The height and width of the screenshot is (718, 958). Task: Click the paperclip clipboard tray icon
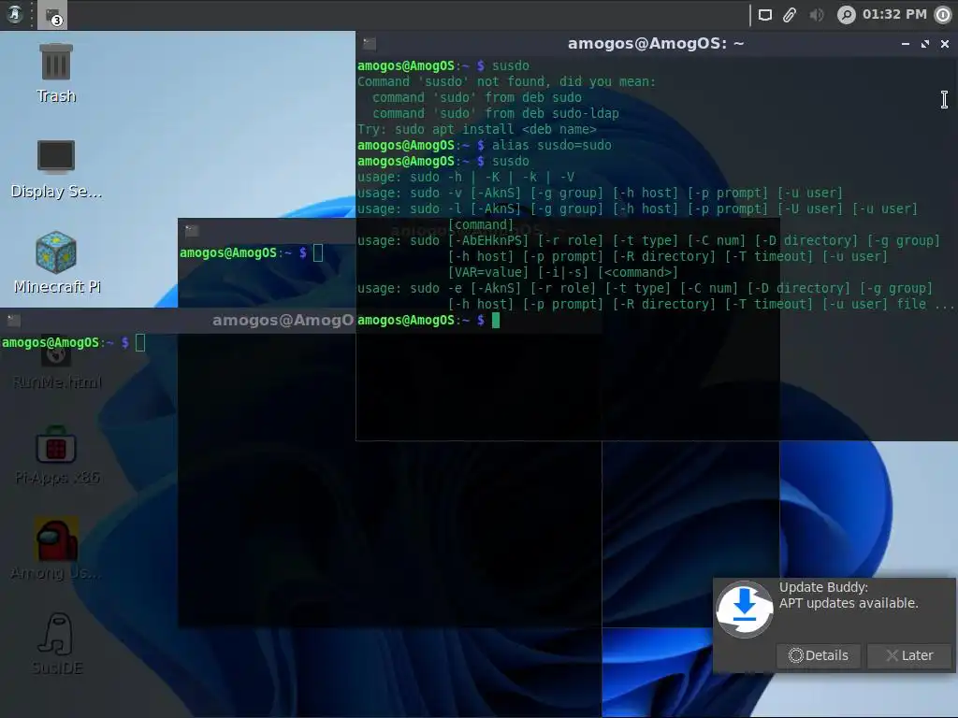(790, 15)
